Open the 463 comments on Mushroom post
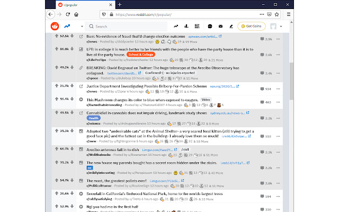Screen dimensions: 339x212 pos(266,102)
